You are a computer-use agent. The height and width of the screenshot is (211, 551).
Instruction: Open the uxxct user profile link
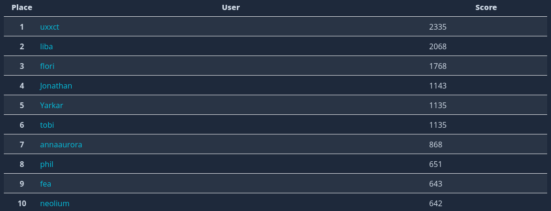tap(50, 27)
